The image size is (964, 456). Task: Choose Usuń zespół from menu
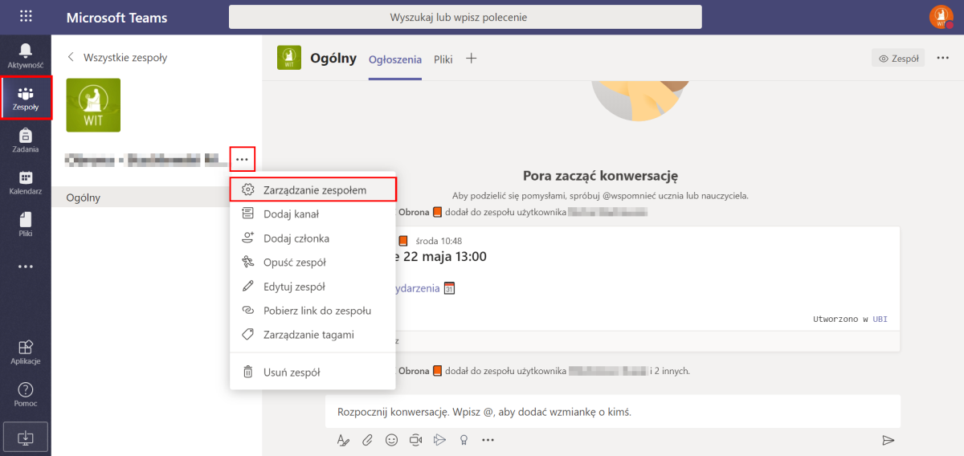313,373
